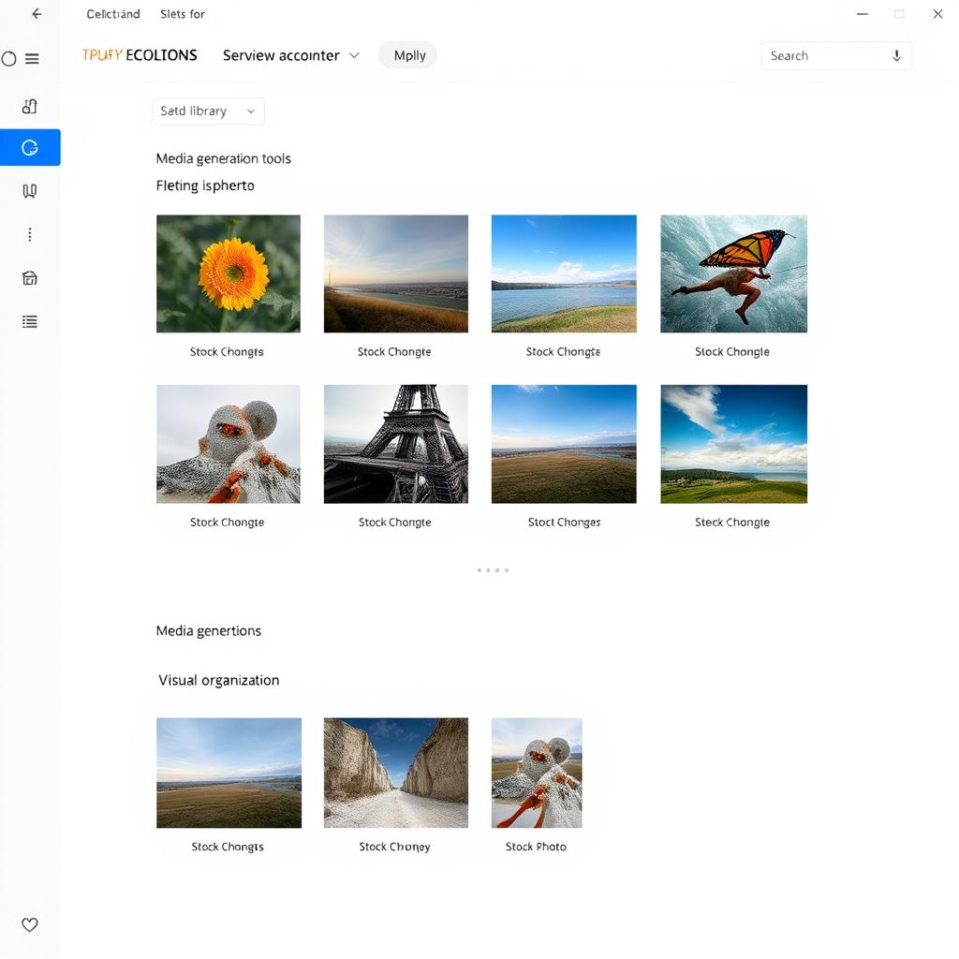Click the microphone icon in the search bar
Image resolution: width=959 pixels, height=959 pixels.
coord(896,55)
